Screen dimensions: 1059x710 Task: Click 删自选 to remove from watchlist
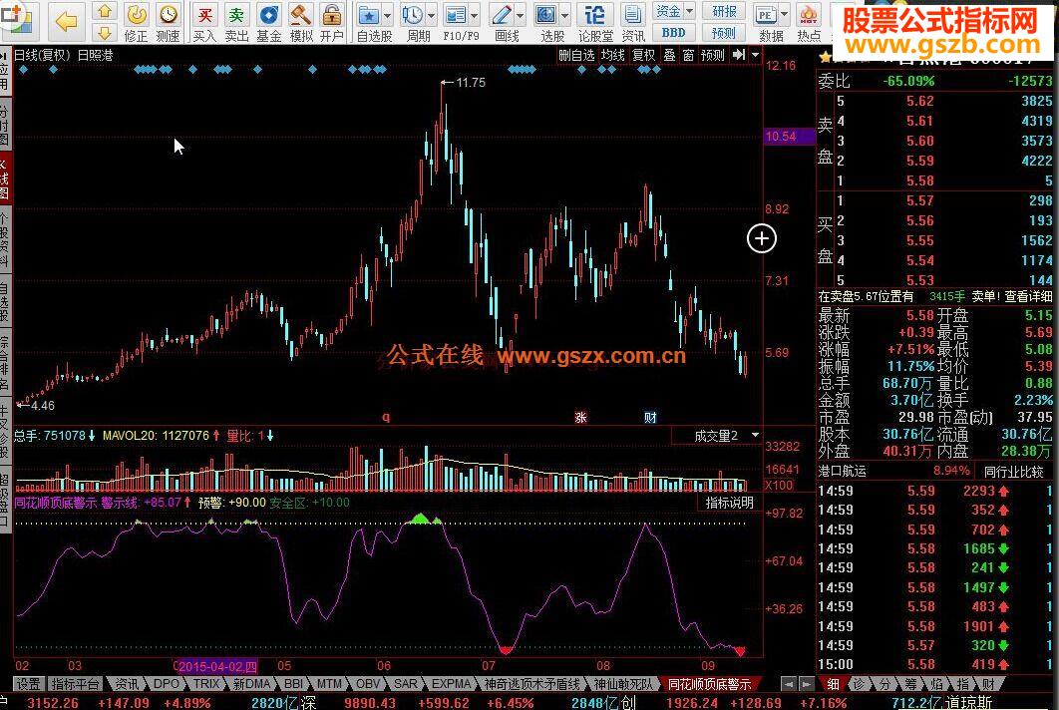point(576,55)
